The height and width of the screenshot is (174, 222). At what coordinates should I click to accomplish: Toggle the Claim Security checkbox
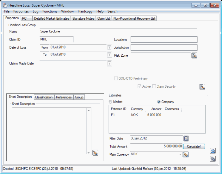154,86
